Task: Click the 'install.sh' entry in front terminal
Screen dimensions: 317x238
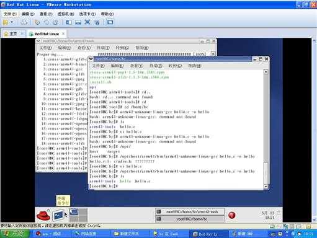Action: [x=100, y=82]
